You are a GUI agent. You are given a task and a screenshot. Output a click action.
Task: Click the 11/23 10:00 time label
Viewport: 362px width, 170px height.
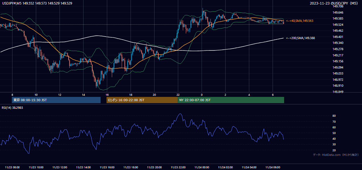[x=36, y=167]
